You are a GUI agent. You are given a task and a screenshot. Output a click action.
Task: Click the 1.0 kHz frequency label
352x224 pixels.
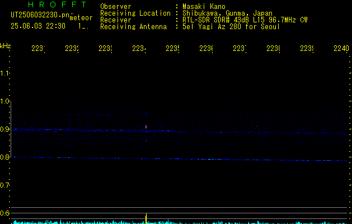4,101
